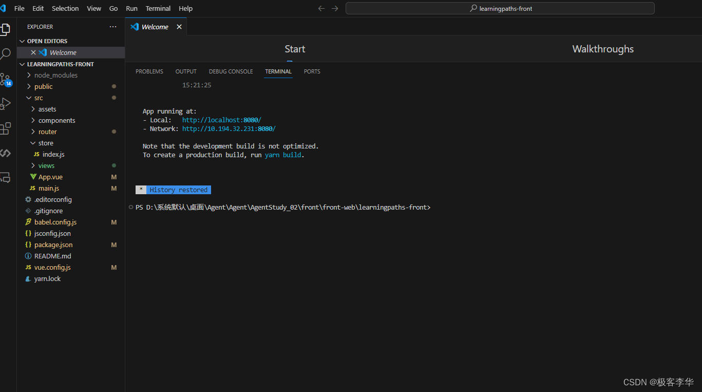Switch to the OUTPUT panel tab

pyautogui.click(x=186, y=71)
